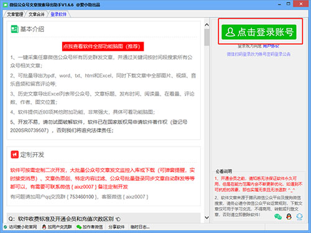Click the QQ penguin icon under 必看说明

[x=289, y=217]
